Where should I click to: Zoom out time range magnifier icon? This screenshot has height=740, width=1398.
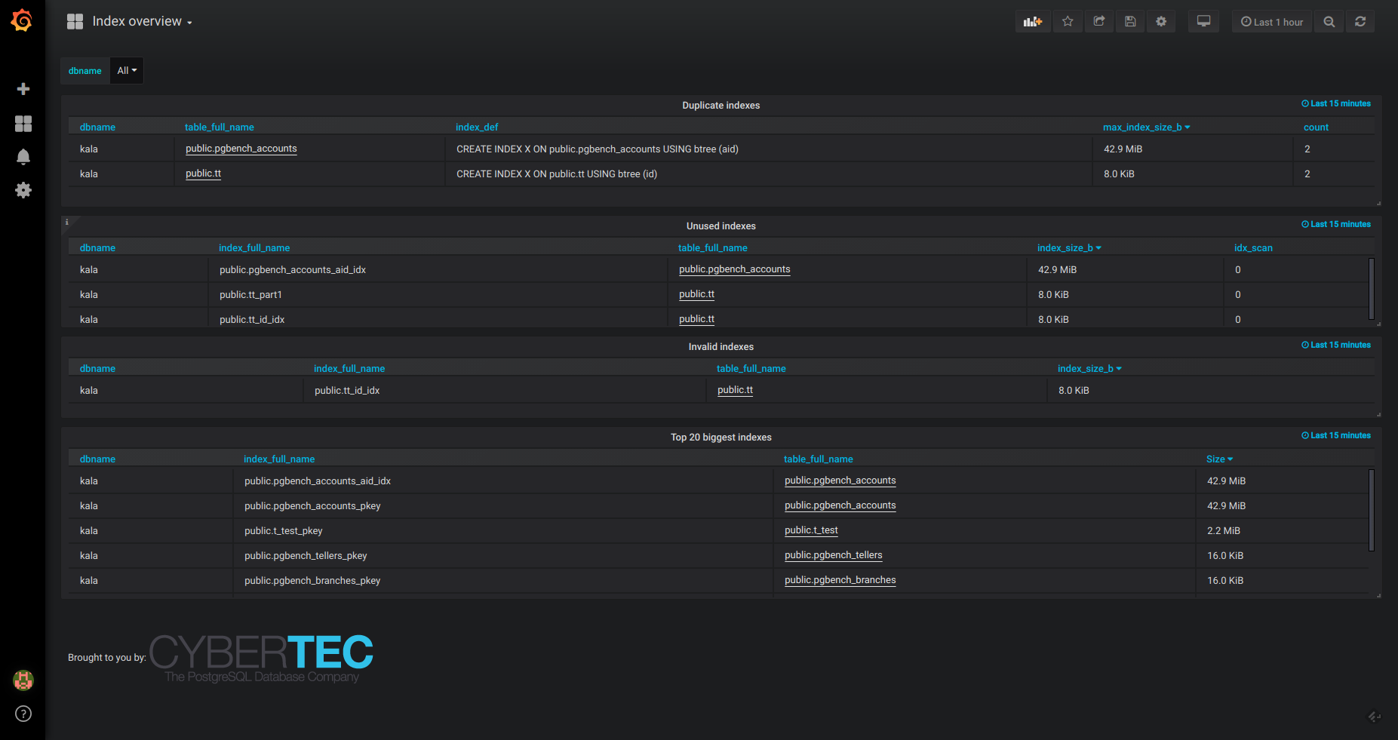[x=1329, y=22]
